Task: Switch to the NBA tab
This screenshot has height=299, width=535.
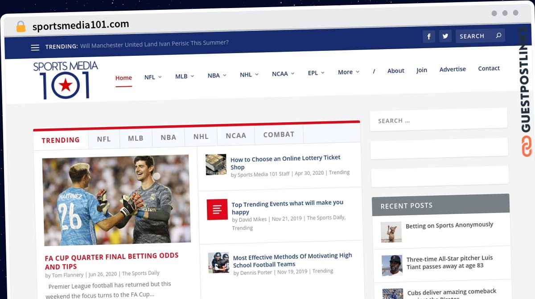Action: pos(169,137)
